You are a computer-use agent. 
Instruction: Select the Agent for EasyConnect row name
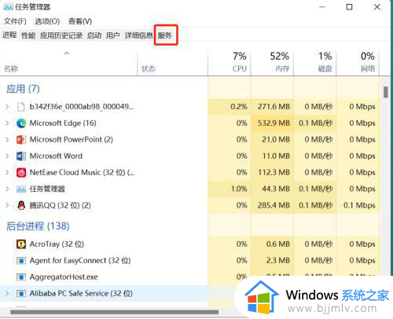(x=80, y=261)
